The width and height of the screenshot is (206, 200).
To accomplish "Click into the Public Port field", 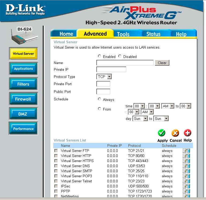I will (x=103, y=92).
